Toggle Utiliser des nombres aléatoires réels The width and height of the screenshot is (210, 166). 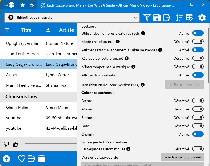[x=198, y=33]
